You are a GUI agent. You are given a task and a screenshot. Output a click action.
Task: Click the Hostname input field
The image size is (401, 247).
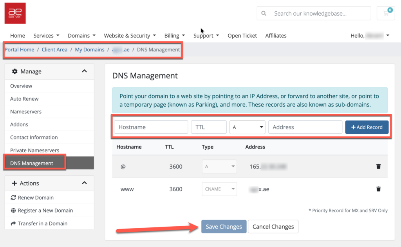coord(151,127)
